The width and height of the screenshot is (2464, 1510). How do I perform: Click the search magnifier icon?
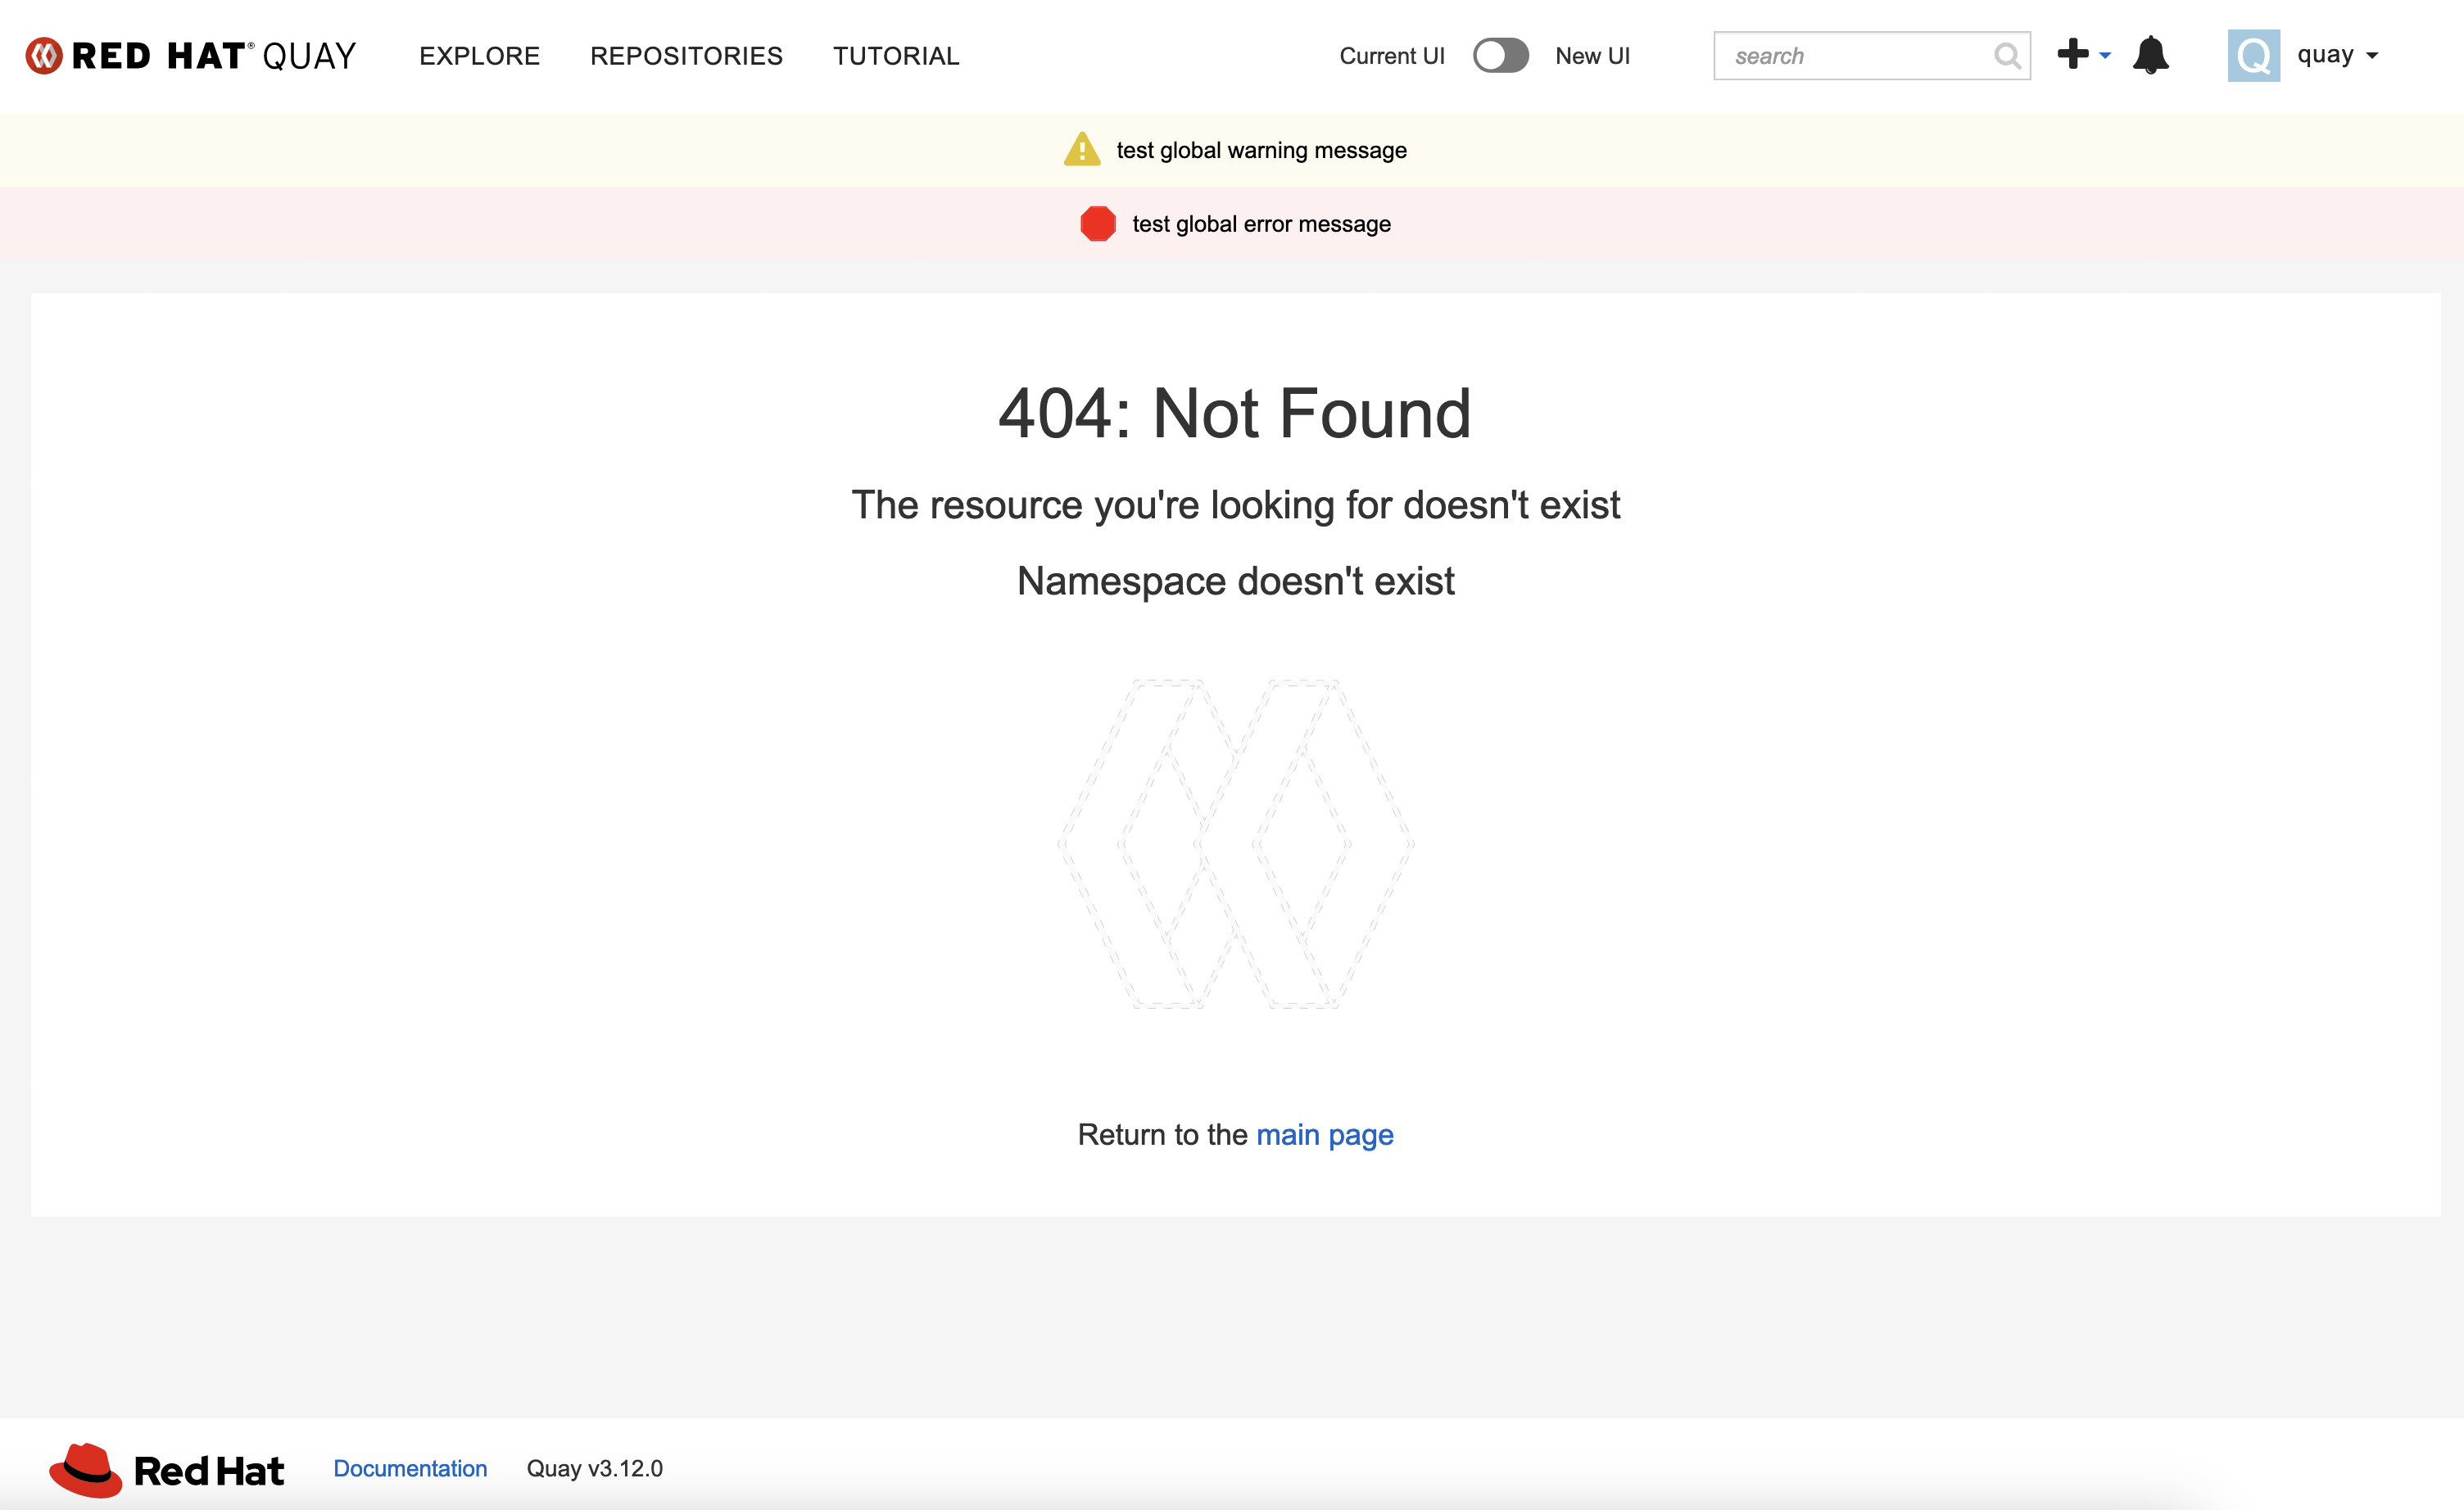pyautogui.click(x=2005, y=56)
